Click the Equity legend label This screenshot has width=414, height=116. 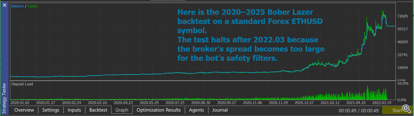point(32,6)
